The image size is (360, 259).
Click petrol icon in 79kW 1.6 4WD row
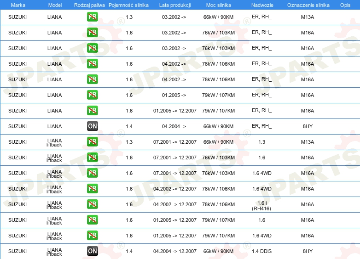point(92,236)
